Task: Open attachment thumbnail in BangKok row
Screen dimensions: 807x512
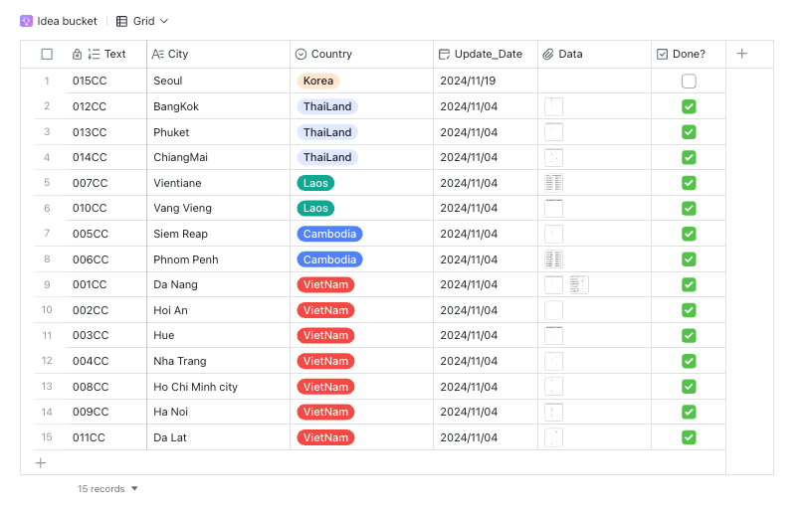Action: tap(554, 106)
